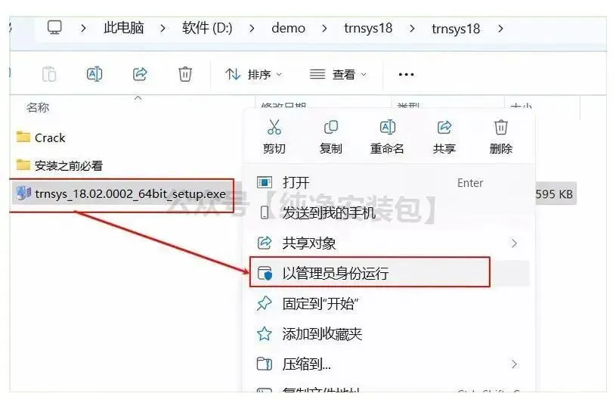Screen dimensions: 616x409
Task: Choose 以管理员身份运行 menu entry
Action: pyautogui.click(x=389, y=273)
